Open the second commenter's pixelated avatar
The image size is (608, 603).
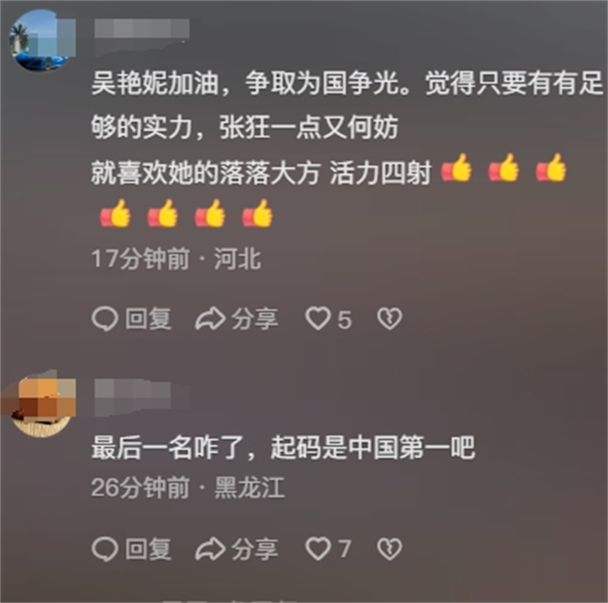(x=41, y=407)
